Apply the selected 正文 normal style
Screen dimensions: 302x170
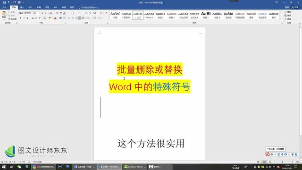tap(138, 15)
